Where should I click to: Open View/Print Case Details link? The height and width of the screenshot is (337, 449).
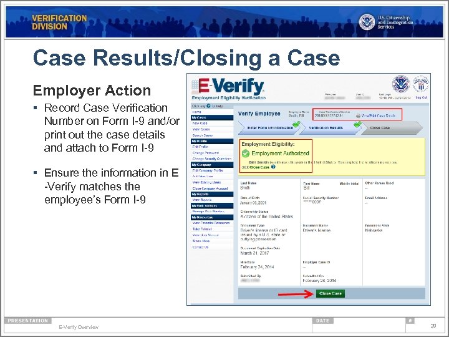(x=379, y=116)
